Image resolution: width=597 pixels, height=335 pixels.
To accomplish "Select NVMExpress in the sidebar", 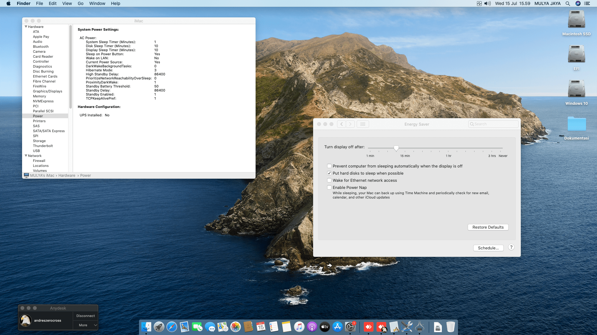I will 43,101.
